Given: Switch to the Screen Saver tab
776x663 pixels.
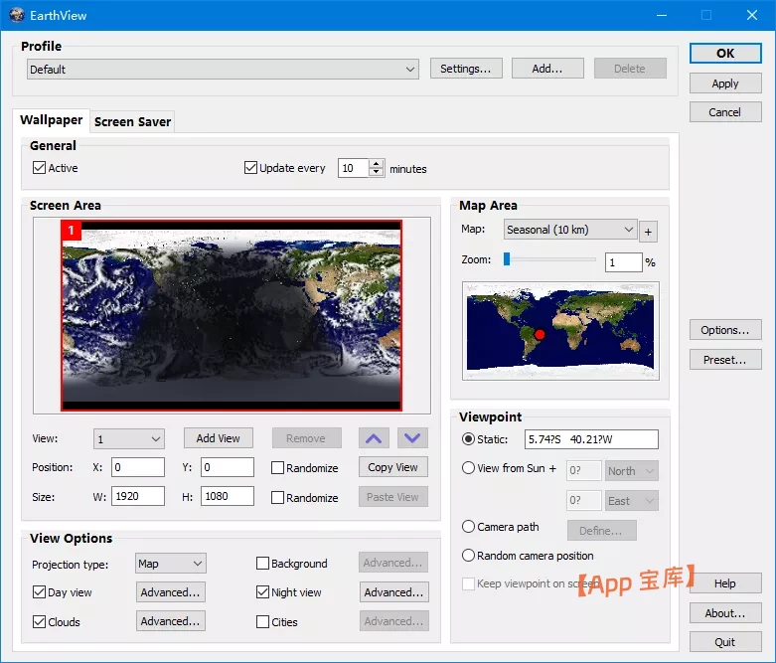Looking at the screenshot, I should 132,122.
